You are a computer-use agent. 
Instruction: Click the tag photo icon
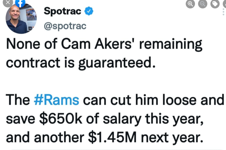(x=215, y=4)
